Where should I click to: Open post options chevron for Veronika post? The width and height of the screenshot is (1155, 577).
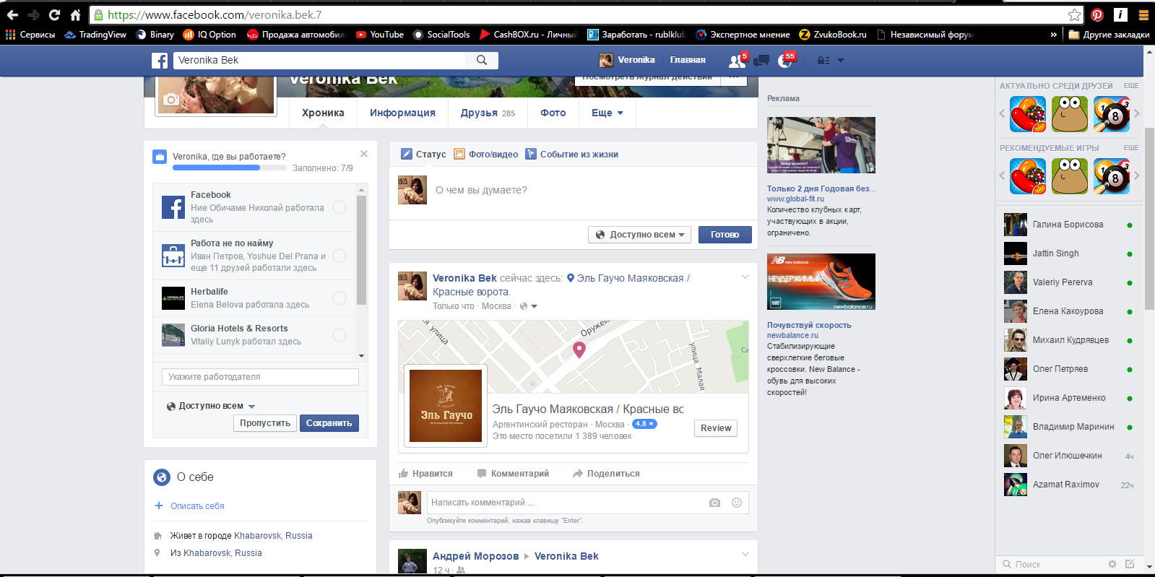point(745,277)
